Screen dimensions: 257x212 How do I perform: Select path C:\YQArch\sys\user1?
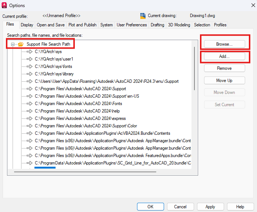point(54,59)
